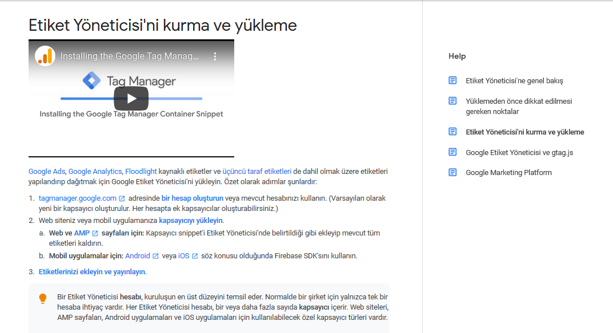Click article icon beside 'Etiket Yöneticisi'ne genel bakış'
The width and height of the screenshot is (613, 333).
pos(452,80)
